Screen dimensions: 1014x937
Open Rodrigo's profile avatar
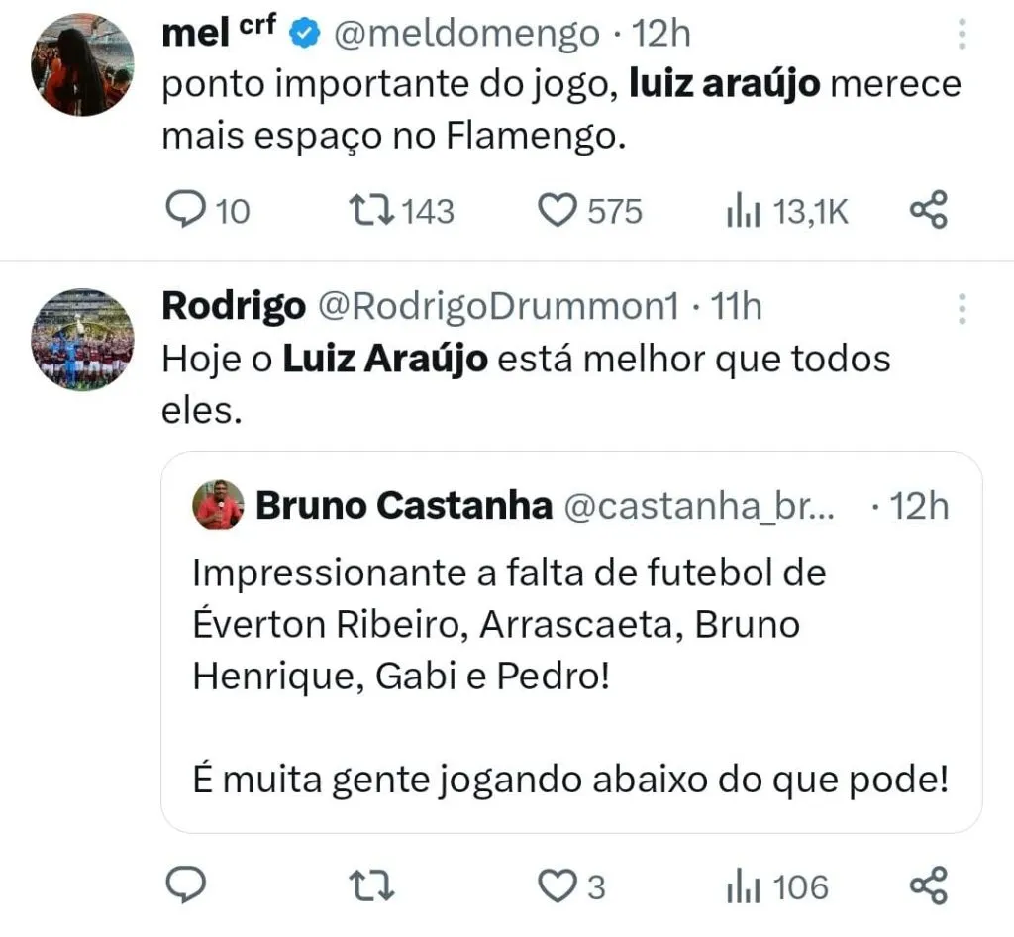[82, 339]
